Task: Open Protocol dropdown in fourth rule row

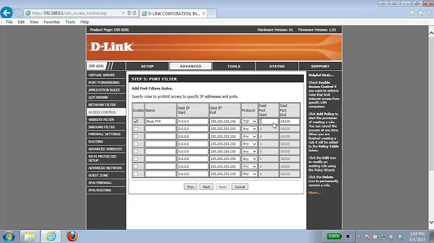Action: (x=249, y=144)
